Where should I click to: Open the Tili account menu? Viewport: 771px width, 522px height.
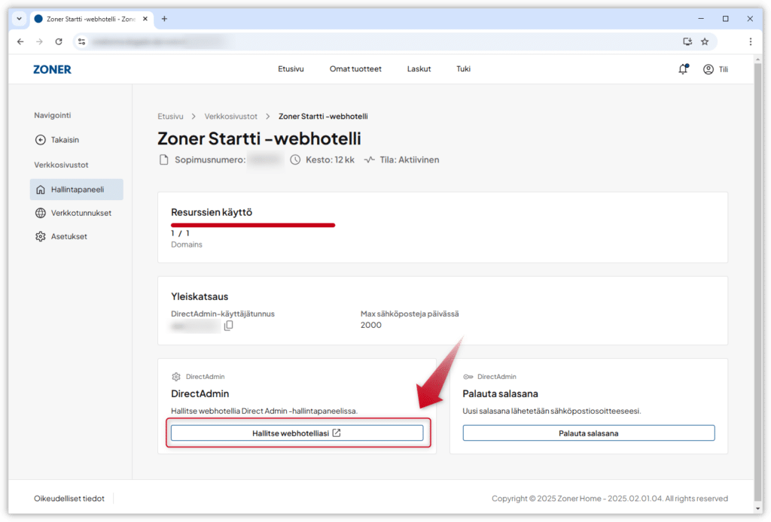pyautogui.click(x=715, y=69)
